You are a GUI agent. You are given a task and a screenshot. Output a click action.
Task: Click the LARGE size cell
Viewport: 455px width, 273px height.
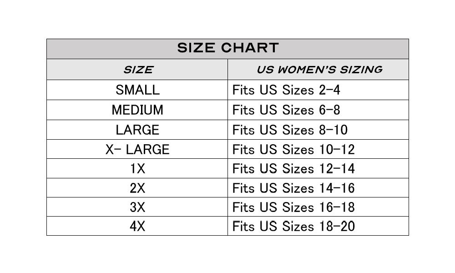click(x=137, y=130)
